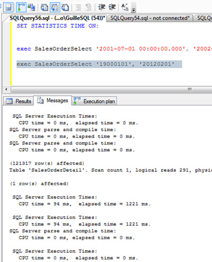Click Include Client Statistics icon
Image resolution: width=212 pixels, height=262 pixels.
tap(31, 7)
